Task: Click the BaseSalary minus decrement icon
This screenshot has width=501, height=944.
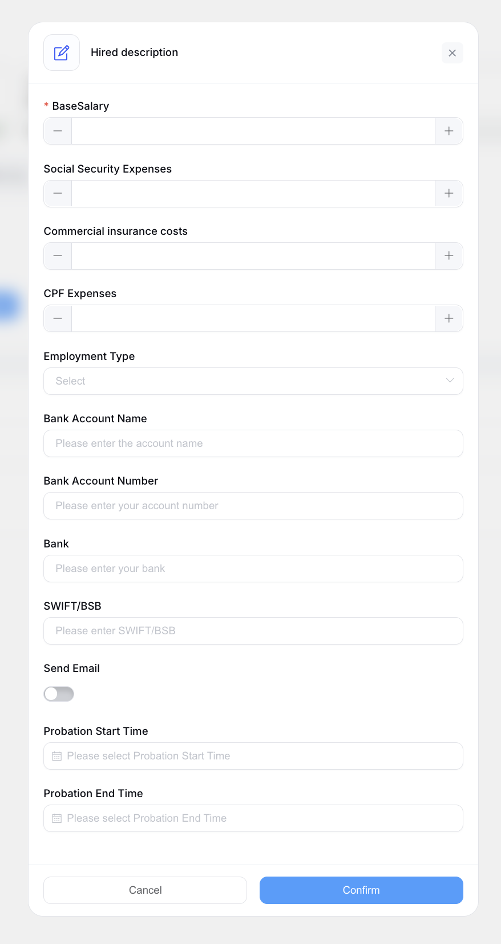Action: (x=58, y=131)
